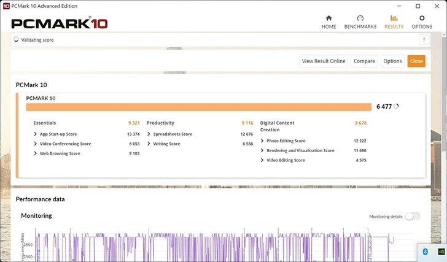
Task: Switch to the RESULTS section
Action: pyautogui.click(x=394, y=22)
